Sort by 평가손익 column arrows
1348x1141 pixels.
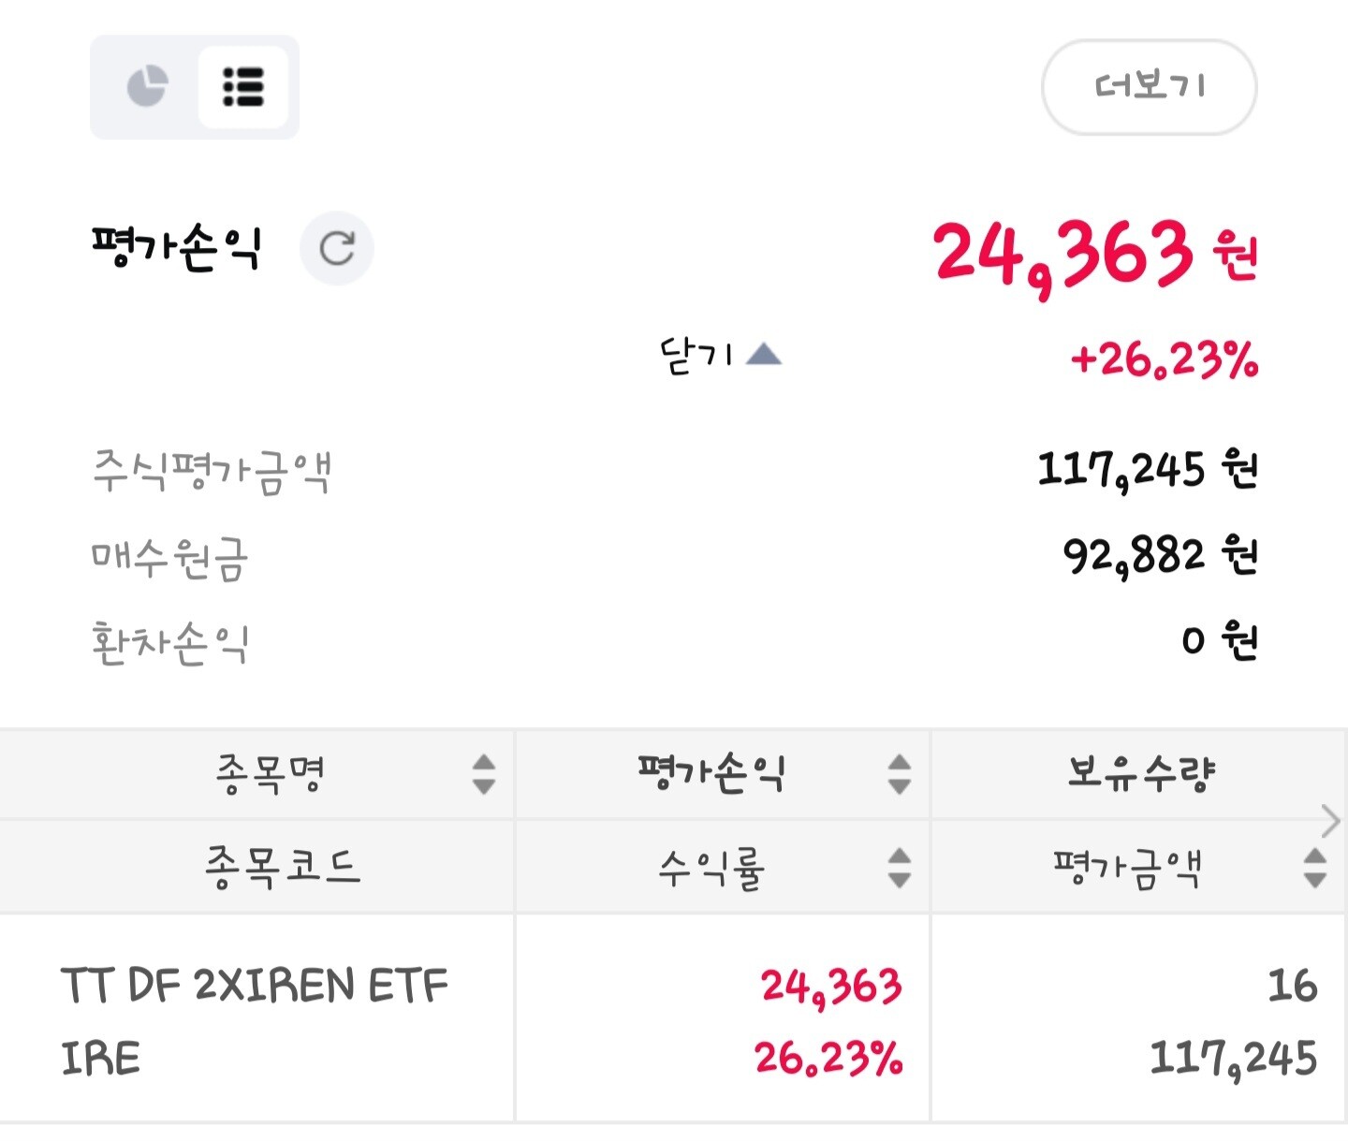click(x=900, y=774)
